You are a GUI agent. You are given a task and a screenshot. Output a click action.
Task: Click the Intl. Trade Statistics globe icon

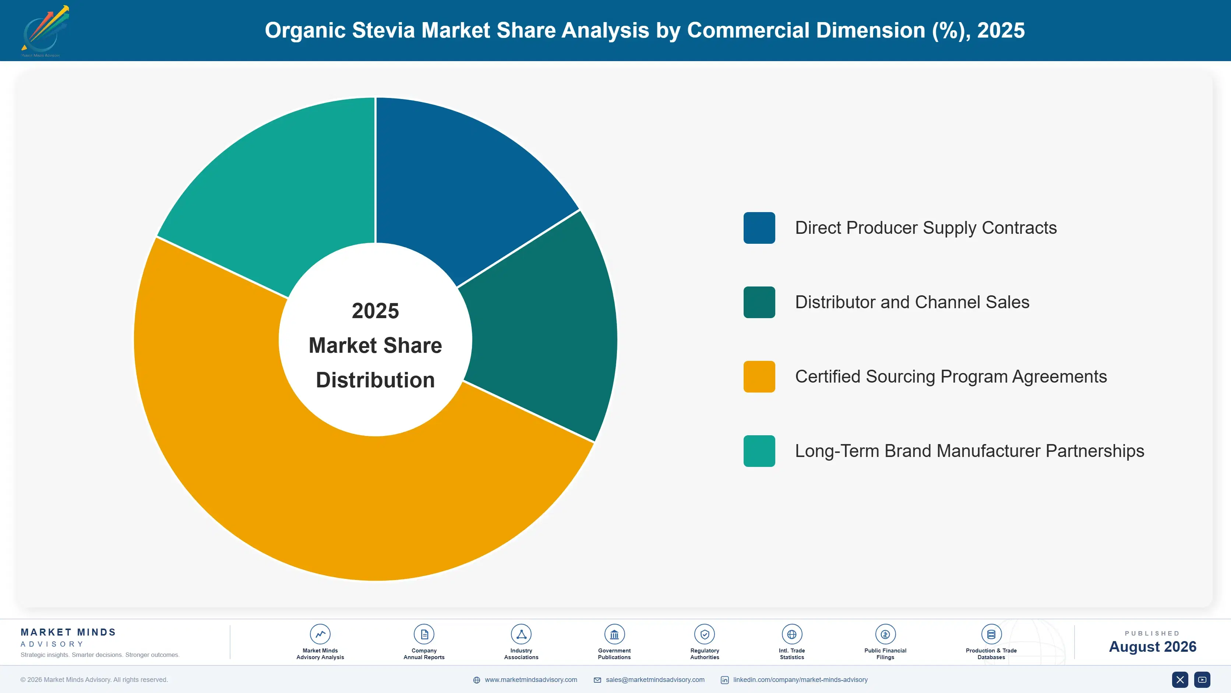coord(791,634)
